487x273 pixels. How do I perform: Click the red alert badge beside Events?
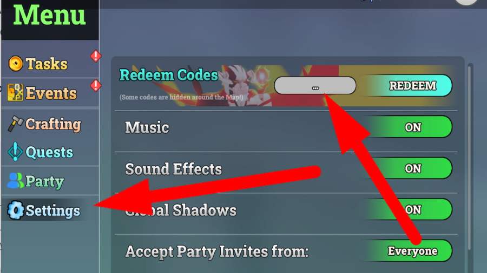tap(96, 85)
